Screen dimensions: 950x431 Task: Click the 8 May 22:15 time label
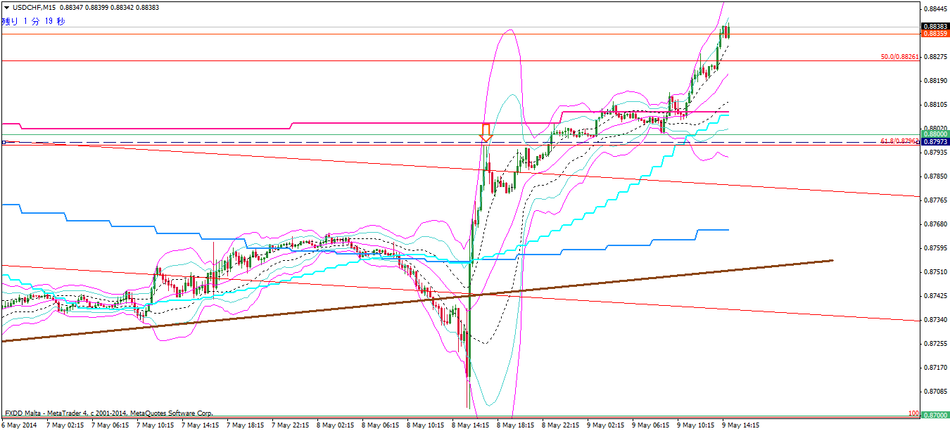coord(561,425)
